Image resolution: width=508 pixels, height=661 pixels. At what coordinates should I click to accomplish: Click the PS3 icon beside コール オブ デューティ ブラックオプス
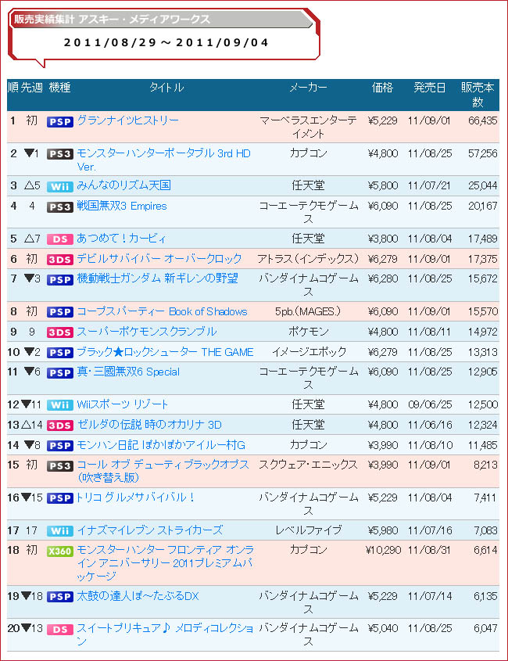[x=60, y=465]
